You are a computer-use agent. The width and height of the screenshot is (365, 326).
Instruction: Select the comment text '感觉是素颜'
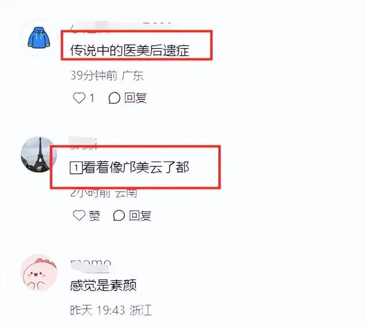tap(103, 285)
